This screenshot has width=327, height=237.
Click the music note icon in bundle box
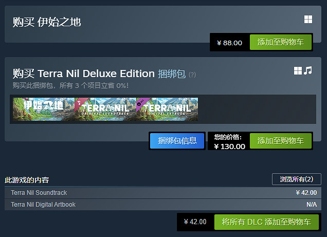click(308, 71)
